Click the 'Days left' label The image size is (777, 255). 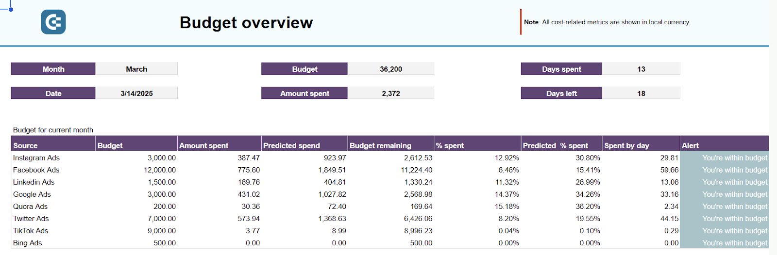(561, 93)
